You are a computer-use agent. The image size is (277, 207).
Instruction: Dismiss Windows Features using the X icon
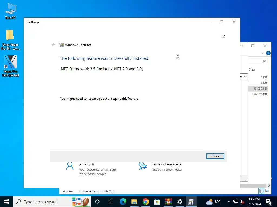pos(223,37)
